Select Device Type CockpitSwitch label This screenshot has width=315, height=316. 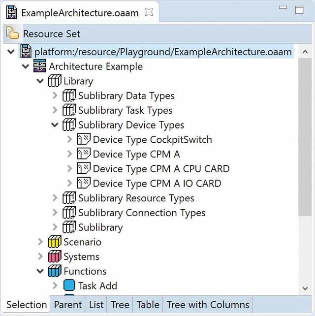click(153, 139)
